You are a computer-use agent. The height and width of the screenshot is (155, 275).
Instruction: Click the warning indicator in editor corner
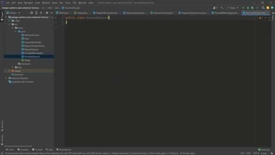tap(261, 18)
